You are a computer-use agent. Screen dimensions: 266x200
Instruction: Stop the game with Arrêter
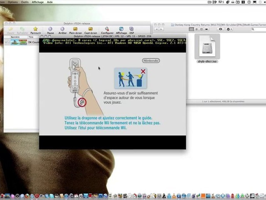pos(62,30)
